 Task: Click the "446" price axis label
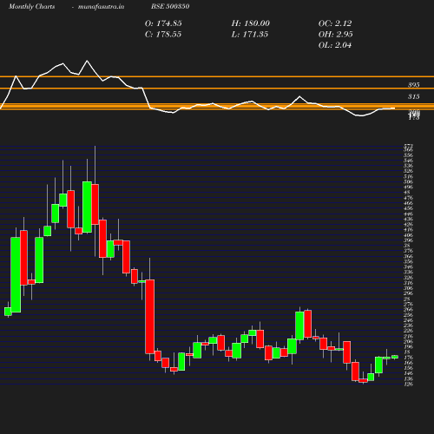408,214
